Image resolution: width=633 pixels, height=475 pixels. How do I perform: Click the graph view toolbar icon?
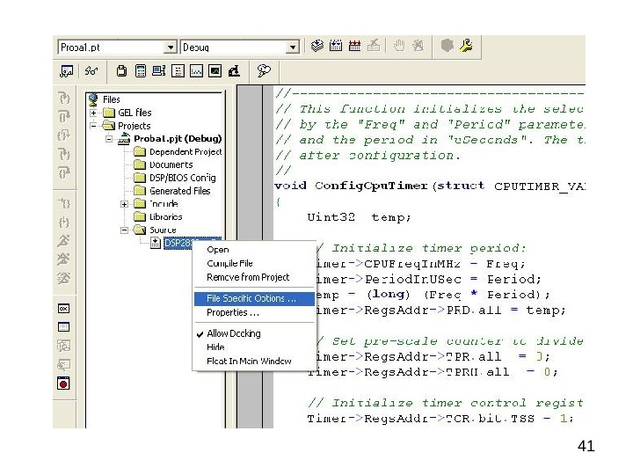tap(196, 71)
